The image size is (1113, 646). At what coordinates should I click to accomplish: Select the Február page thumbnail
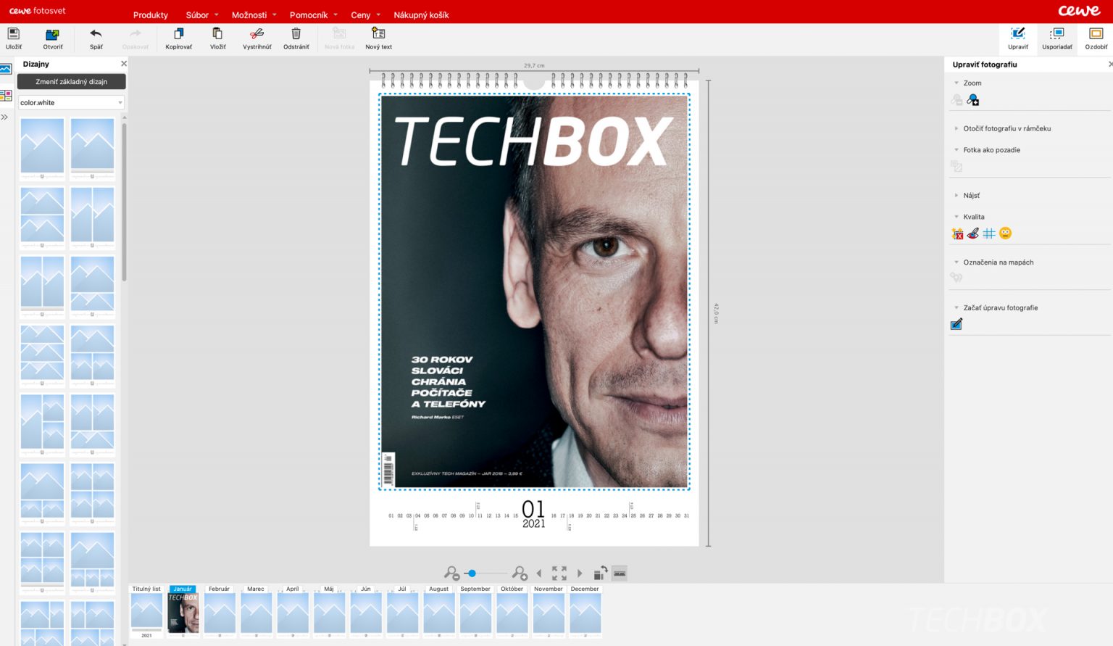(220, 612)
